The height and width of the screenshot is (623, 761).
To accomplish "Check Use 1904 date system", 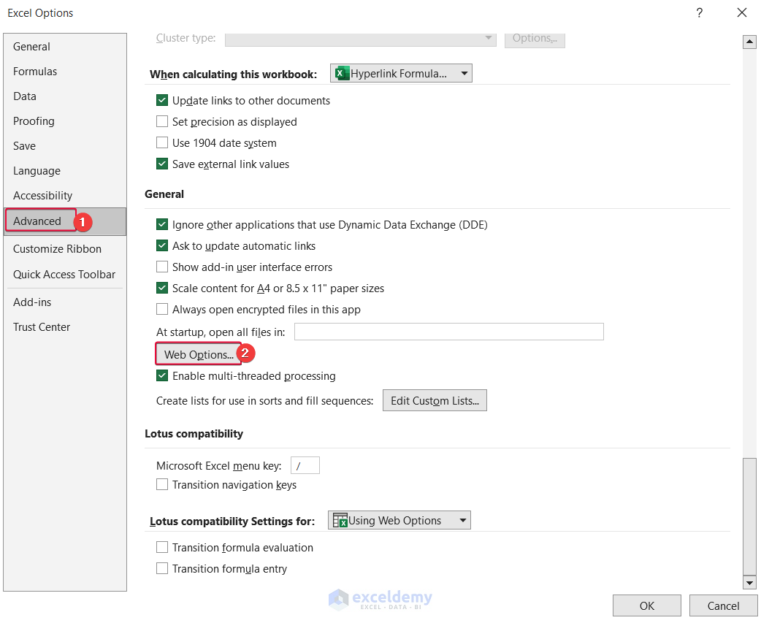I will 162,143.
